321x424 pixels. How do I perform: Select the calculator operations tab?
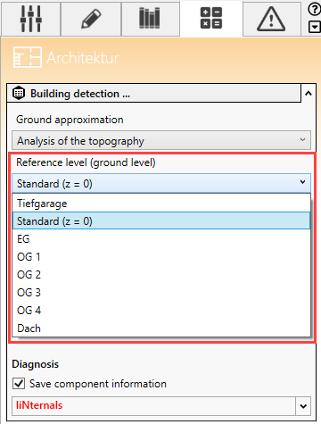[x=211, y=19]
